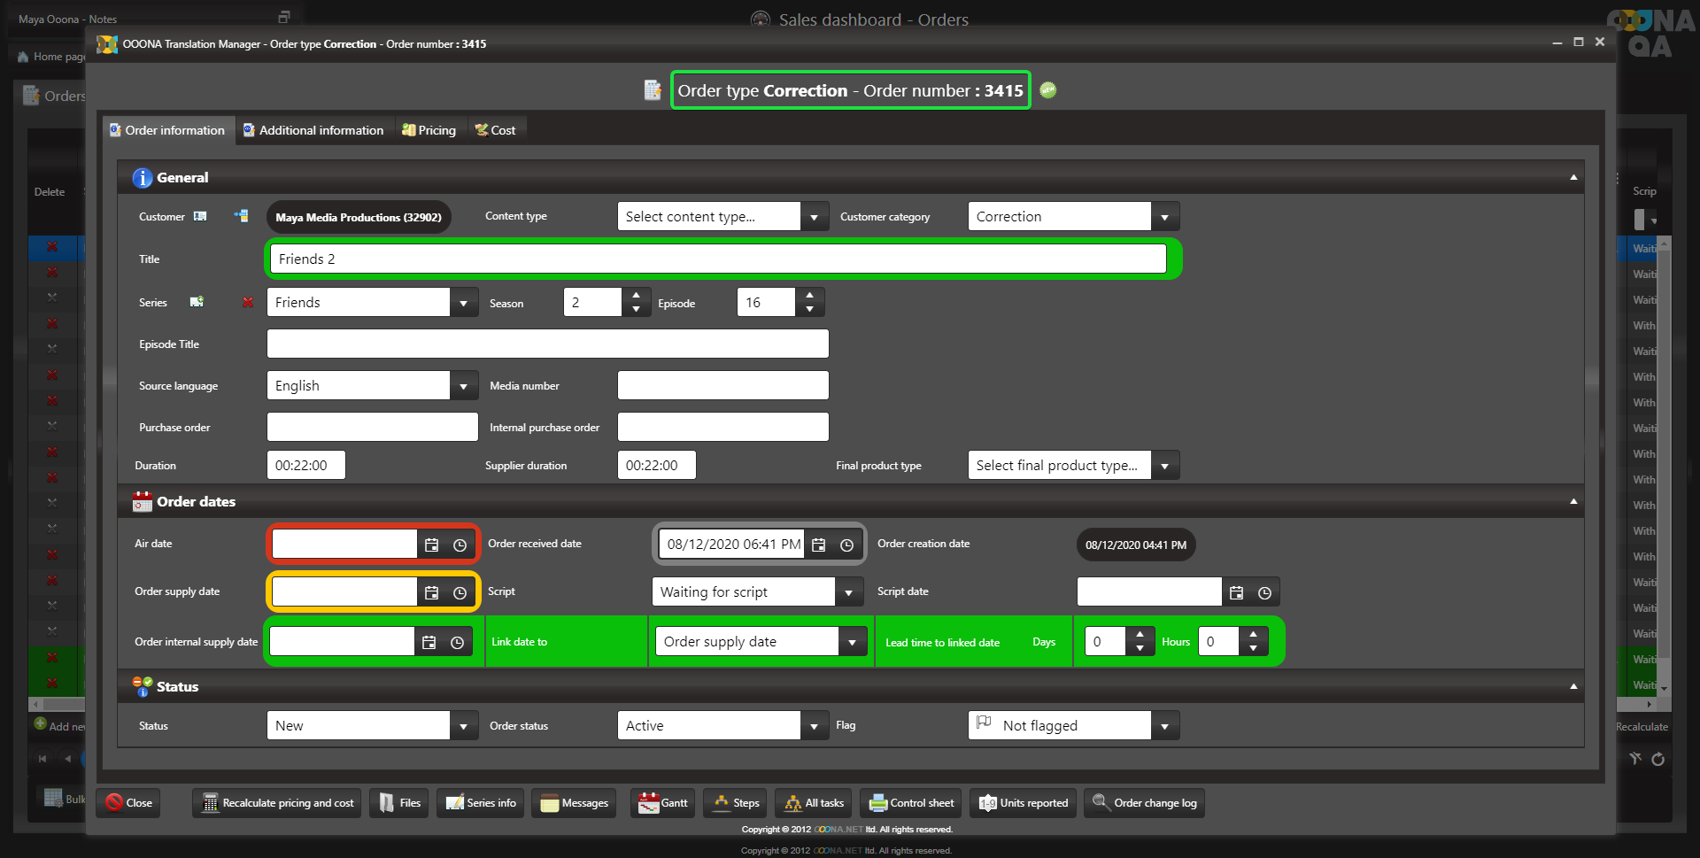
Task: Click the clock icon for Order supply date
Action: tap(460, 593)
